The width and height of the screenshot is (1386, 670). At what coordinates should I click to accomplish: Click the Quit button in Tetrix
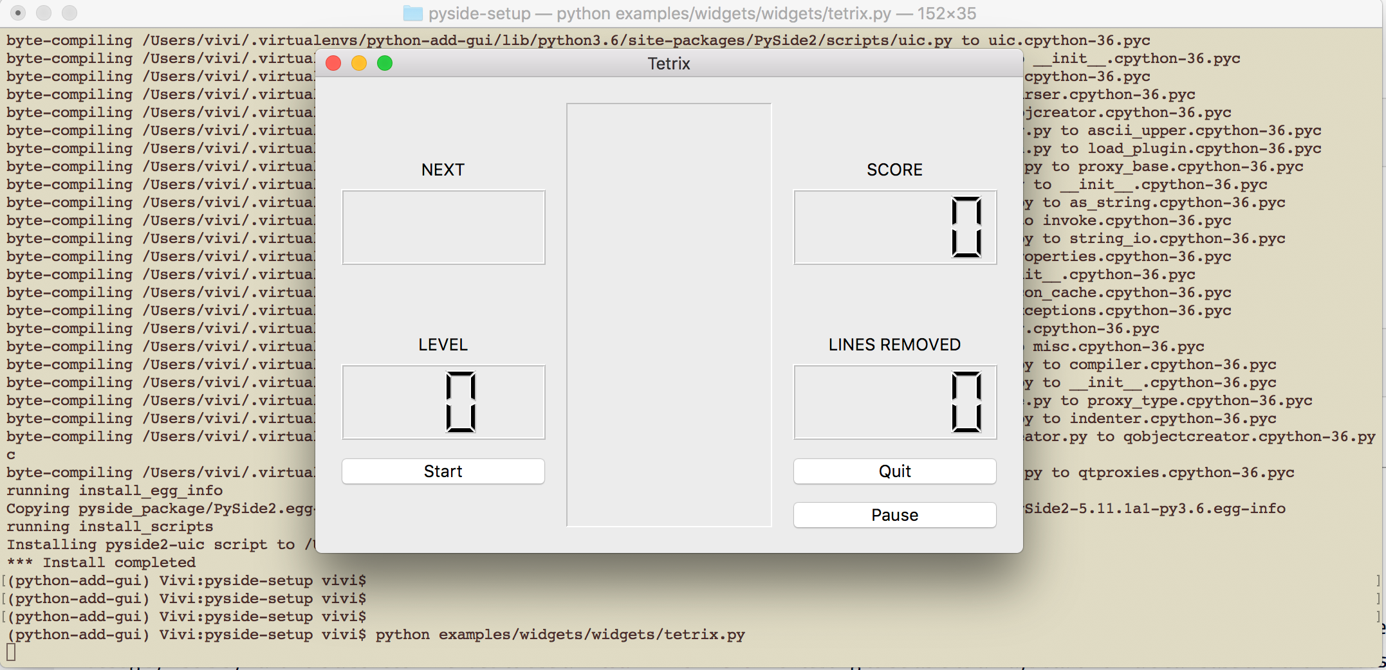coord(895,471)
